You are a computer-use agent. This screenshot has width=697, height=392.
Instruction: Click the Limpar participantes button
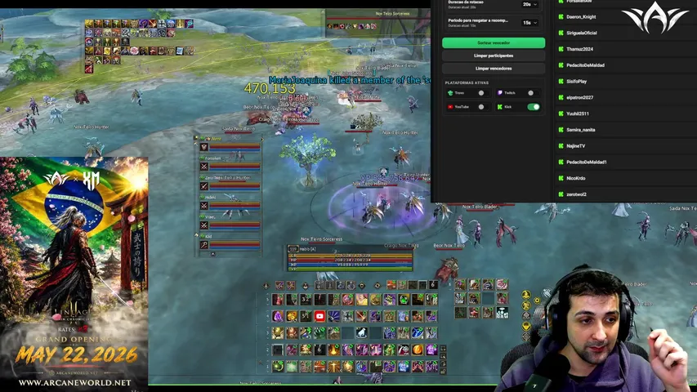(x=494, y=56)
